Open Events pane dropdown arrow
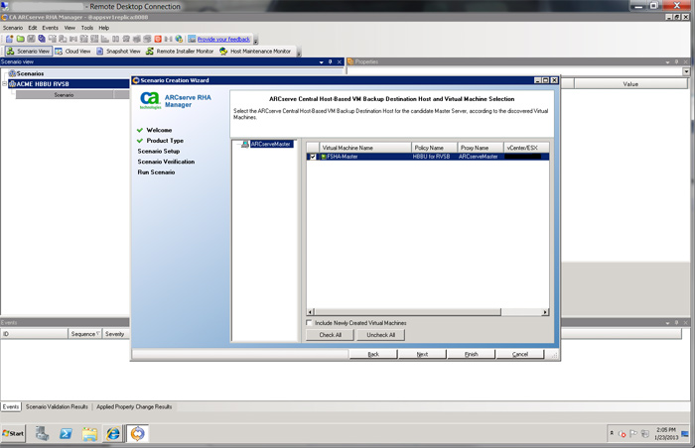 [x=667, y=323]
